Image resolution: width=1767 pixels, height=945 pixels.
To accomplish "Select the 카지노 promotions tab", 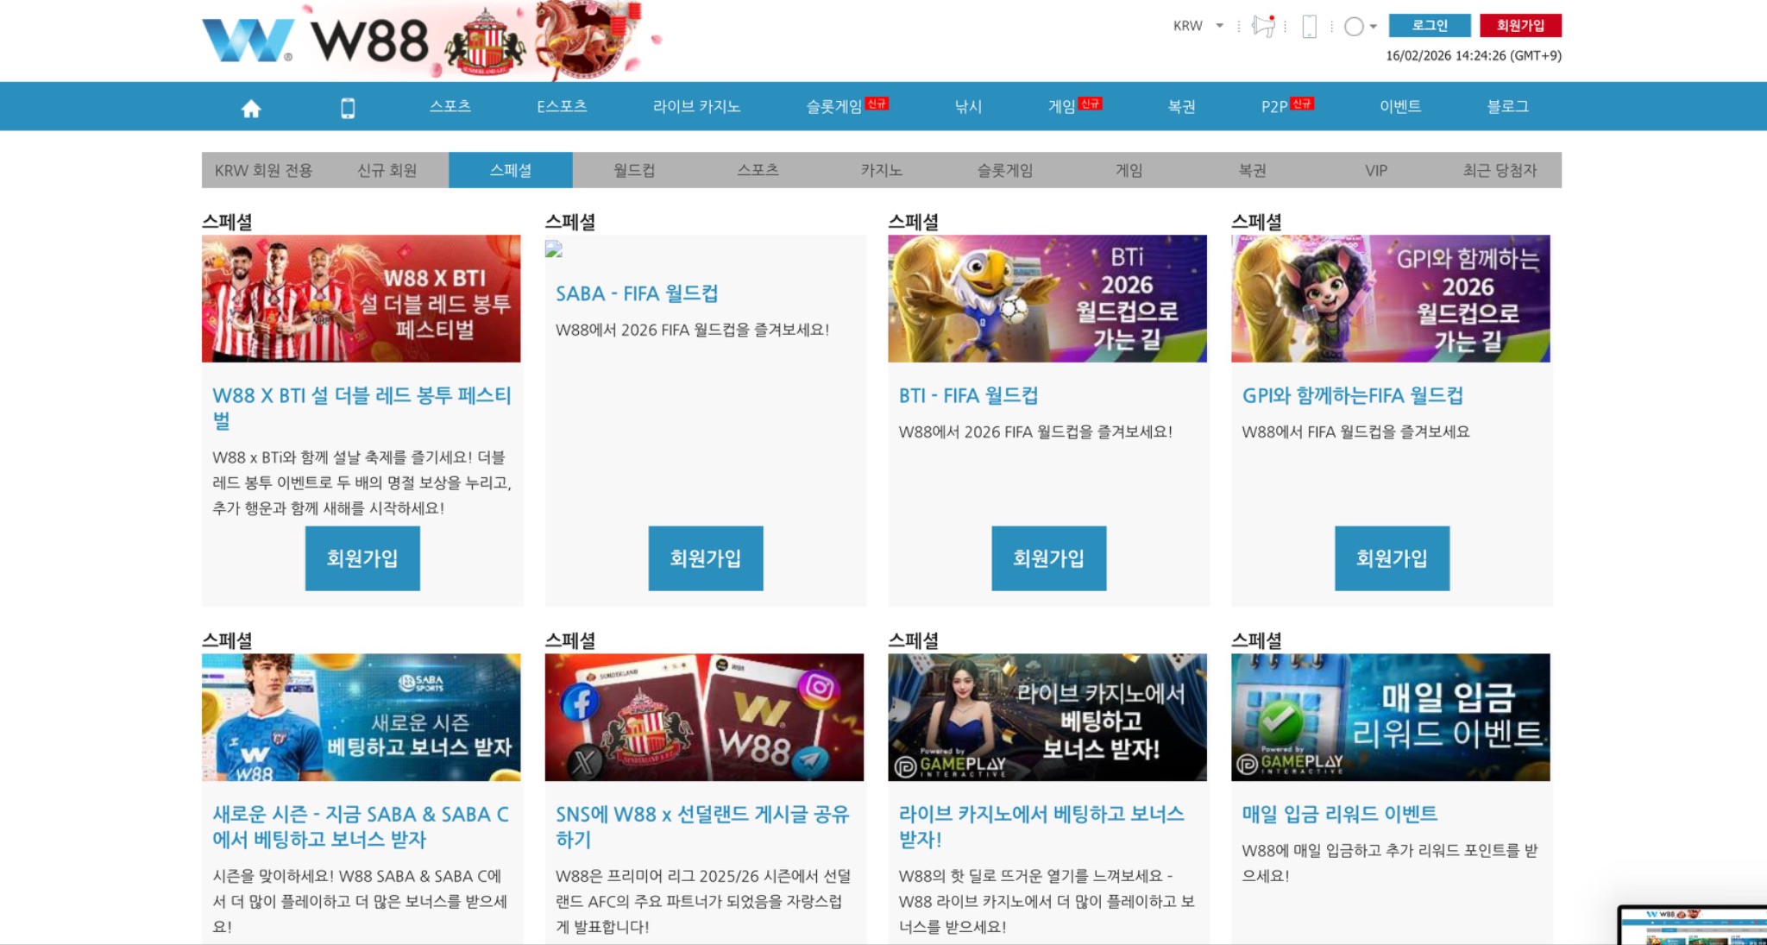I will tap(881, 170).
